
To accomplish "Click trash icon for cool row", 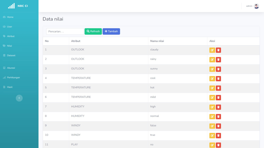I will pos(218,79).
